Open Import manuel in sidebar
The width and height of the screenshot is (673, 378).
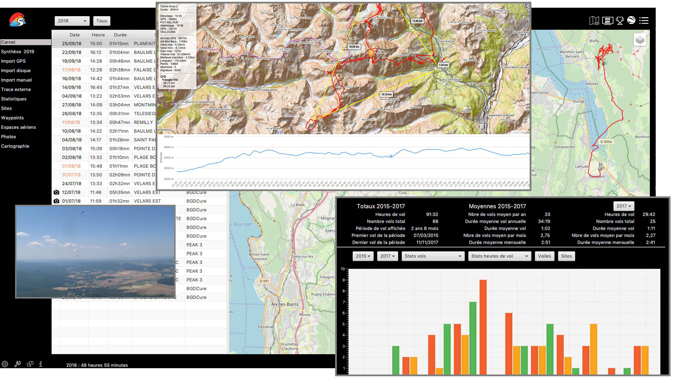point(16,80)
